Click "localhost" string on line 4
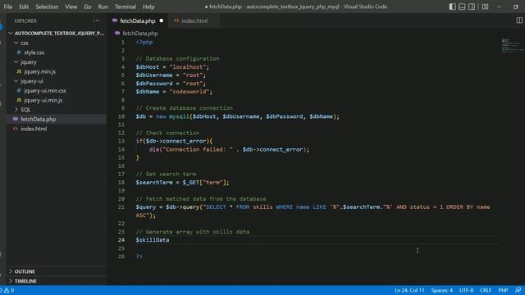 click(188, 67)
